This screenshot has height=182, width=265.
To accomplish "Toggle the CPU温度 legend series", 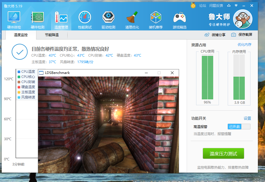I will click(x=26, y=72).
